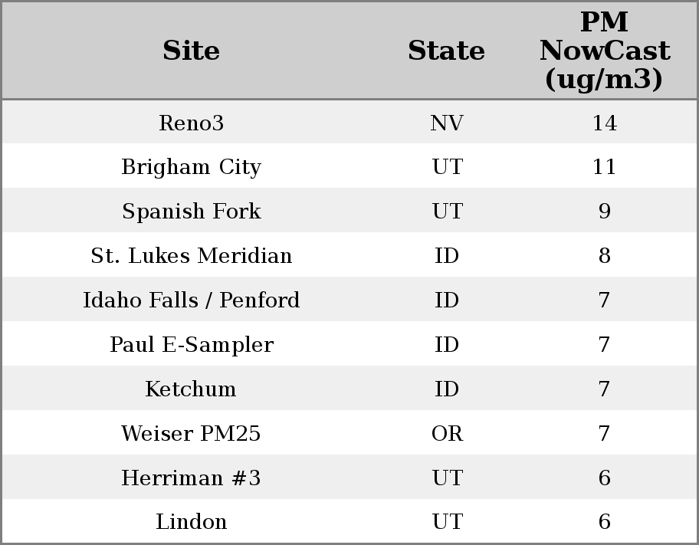The height and width of the screenshot is (545, 699).
Task: Select the NowCast value 11
Action: coord(604,167)
